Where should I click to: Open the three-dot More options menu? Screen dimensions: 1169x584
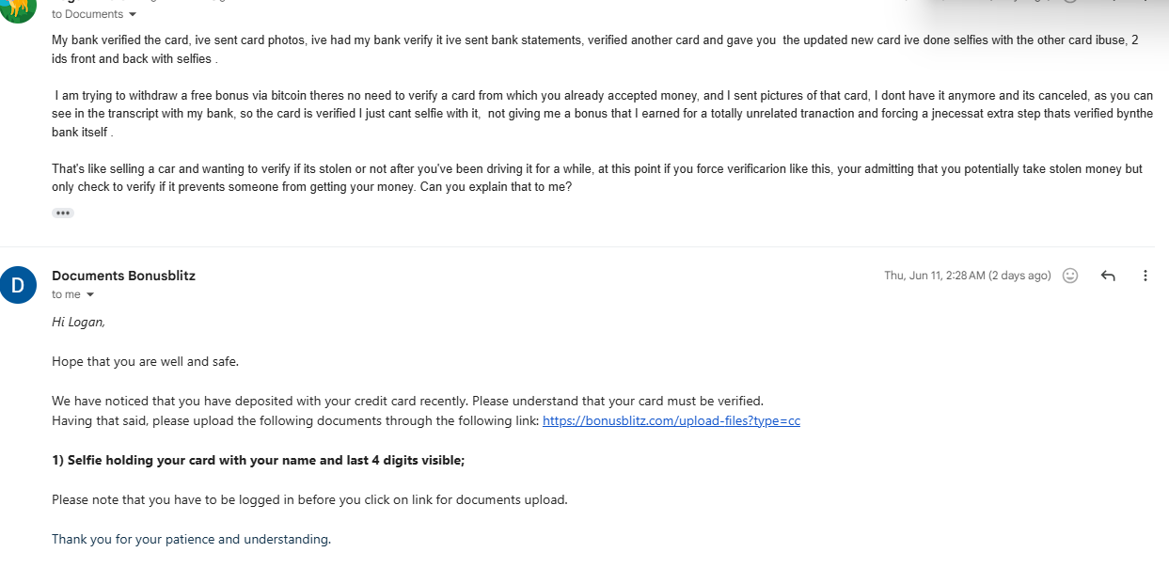click(x=1145, y=276)
